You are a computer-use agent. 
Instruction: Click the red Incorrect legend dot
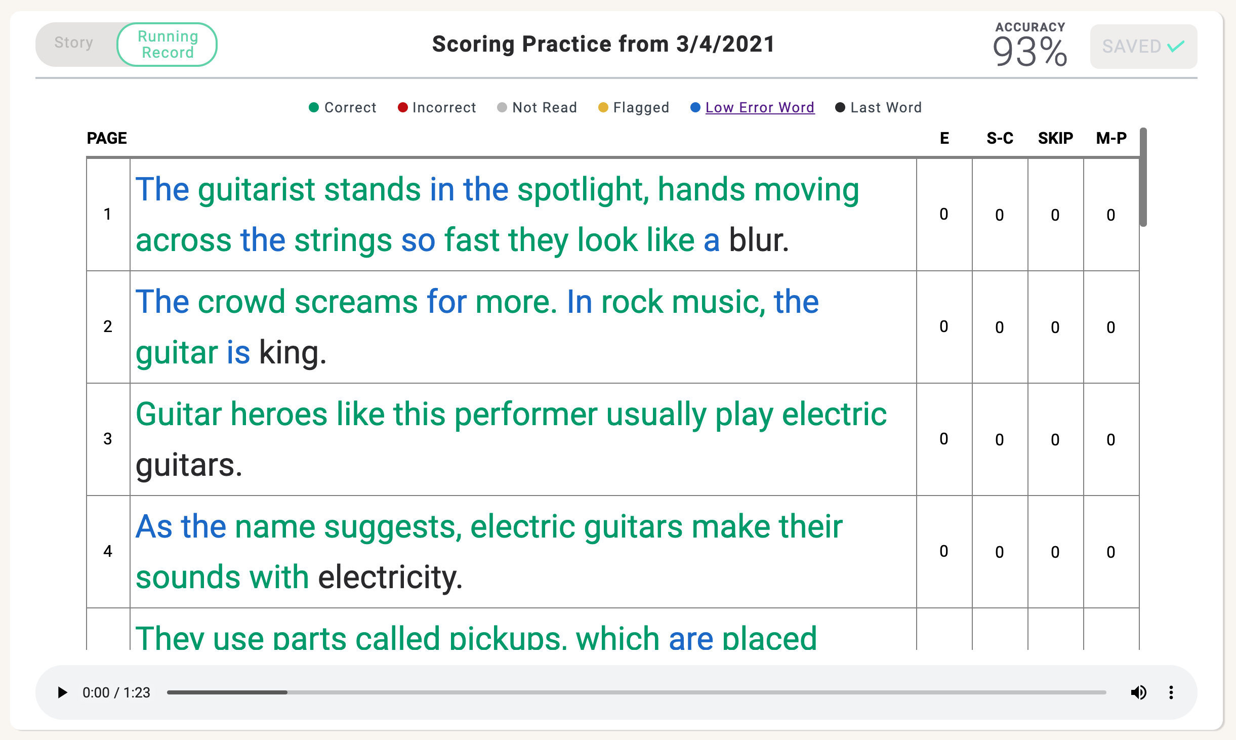(402, 107)
